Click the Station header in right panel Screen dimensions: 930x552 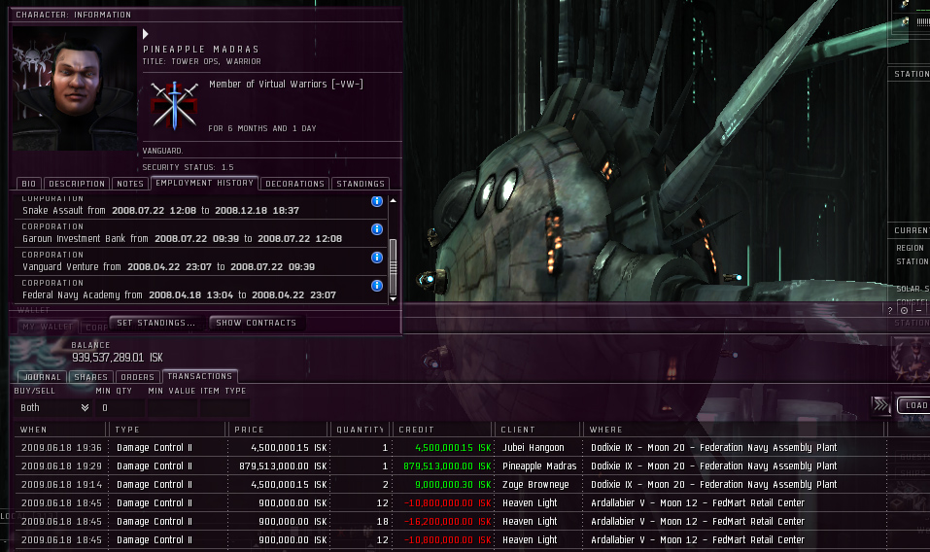click(x=912, y=74)
